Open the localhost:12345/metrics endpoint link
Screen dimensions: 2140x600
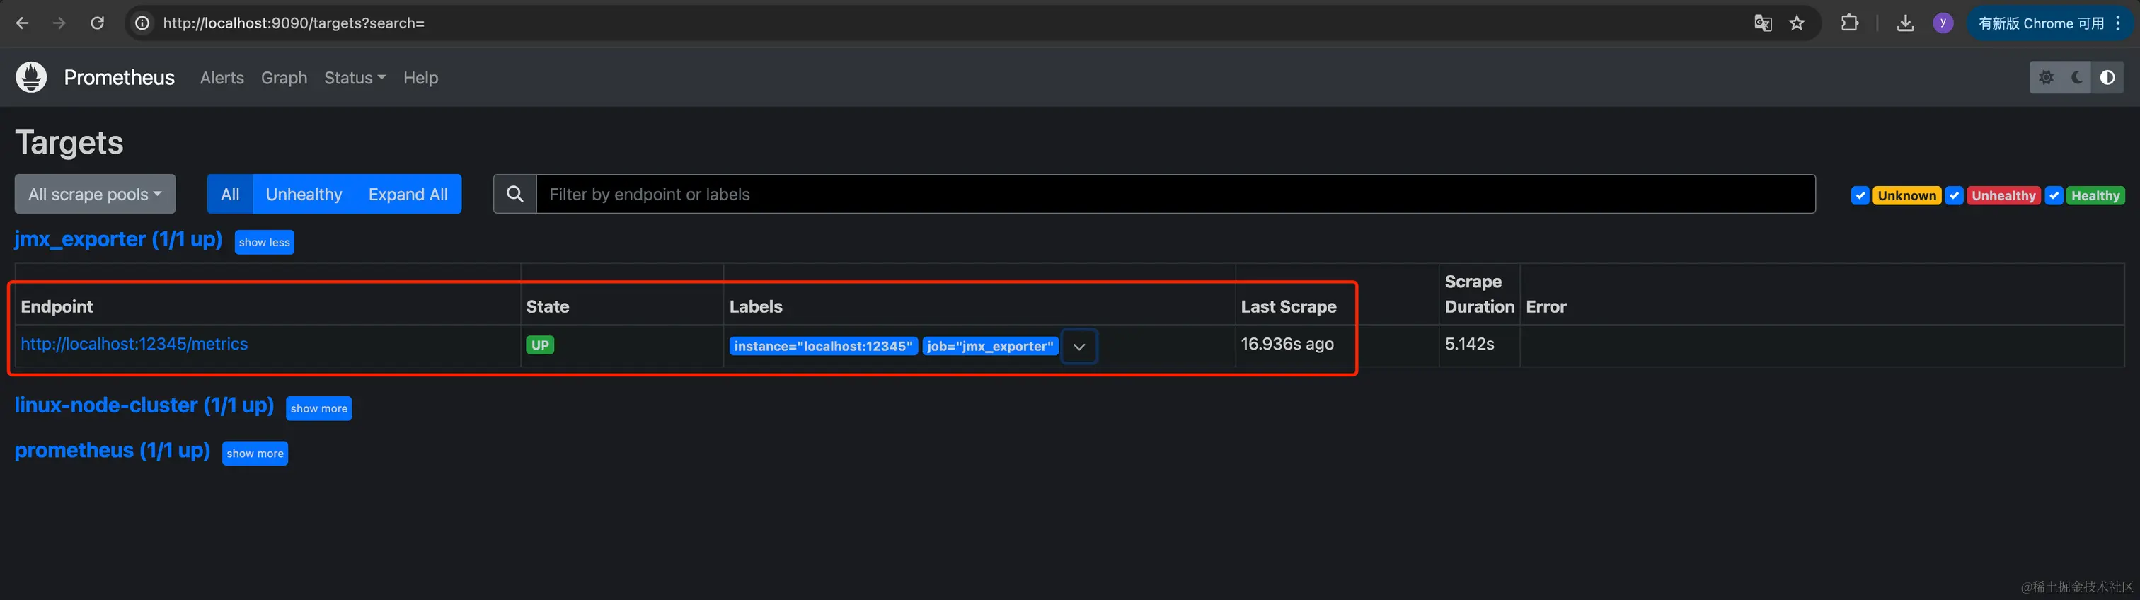tap(134, 344)
